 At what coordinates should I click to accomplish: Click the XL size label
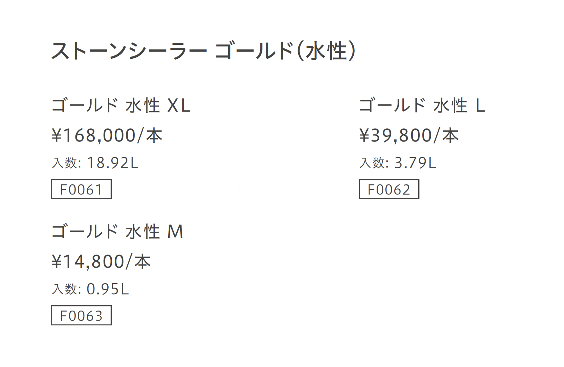(x=179, y=106)
